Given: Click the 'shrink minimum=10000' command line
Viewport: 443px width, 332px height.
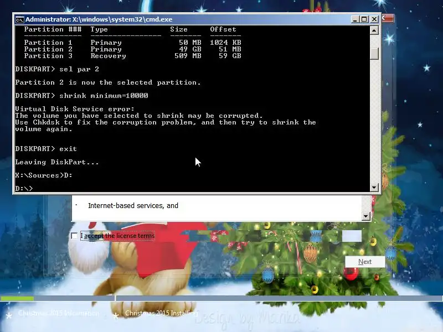Looking at the screenshot, I should 81,96.
